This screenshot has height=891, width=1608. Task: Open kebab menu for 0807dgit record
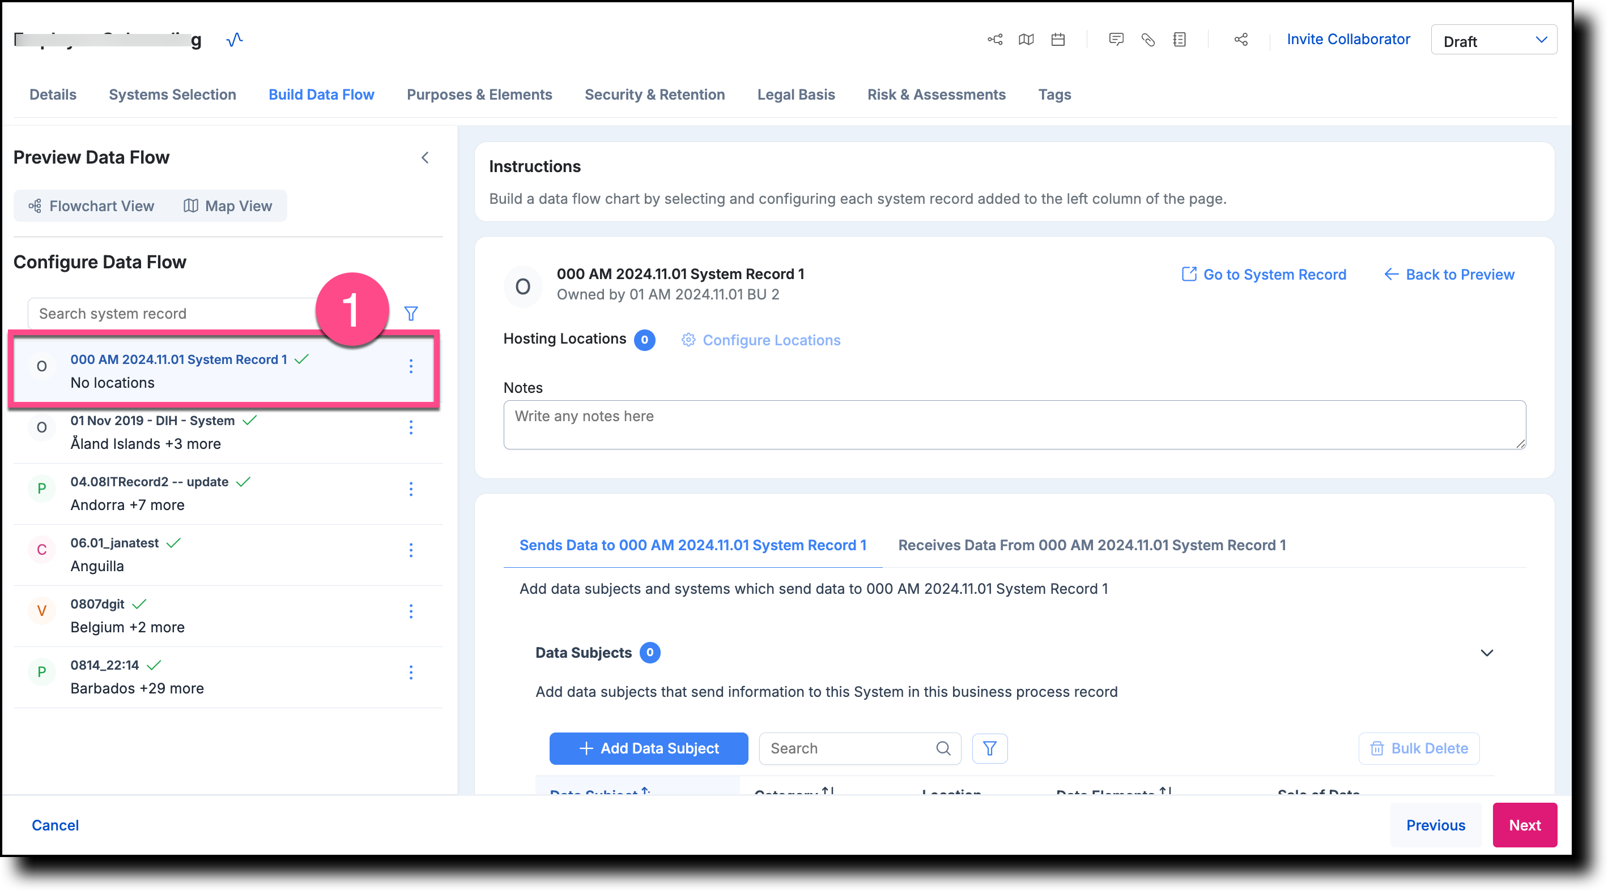click(x=411, y=612)
